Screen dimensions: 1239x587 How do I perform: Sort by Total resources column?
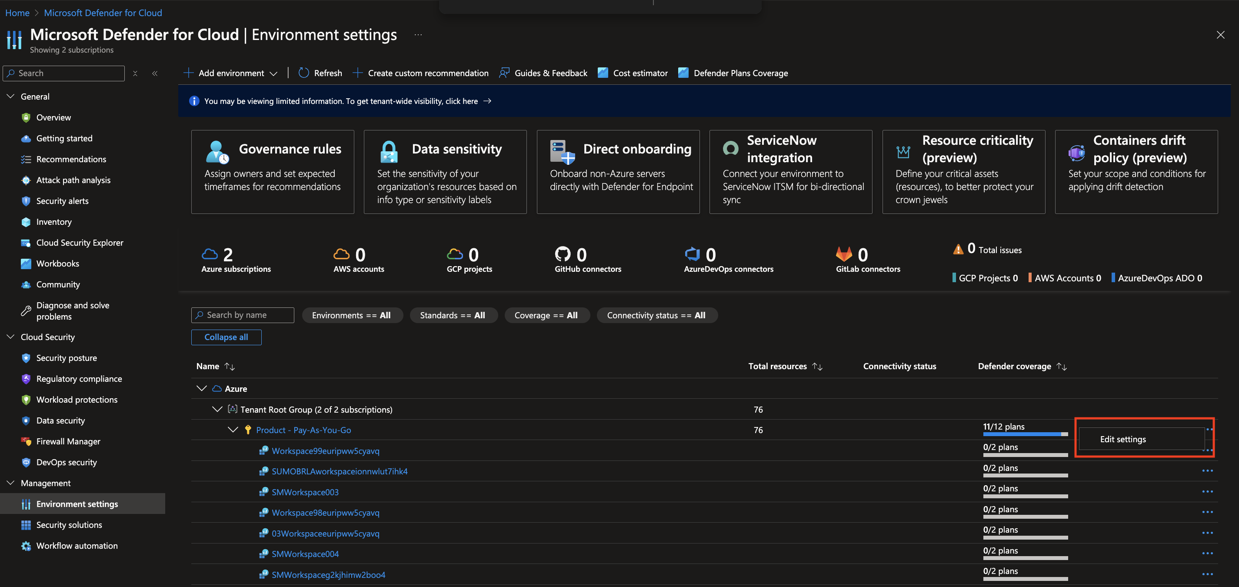[x=817, y=367]
